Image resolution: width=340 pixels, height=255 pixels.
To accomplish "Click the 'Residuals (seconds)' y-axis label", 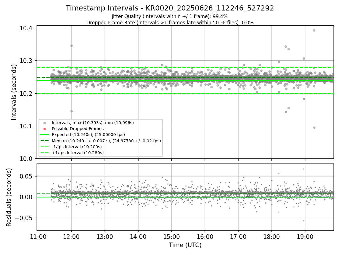I will [x=9, y=197].
